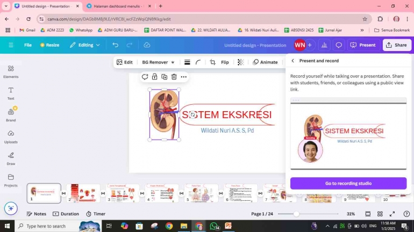
Task: Select page 6 thumbnail
Action: 240,193
